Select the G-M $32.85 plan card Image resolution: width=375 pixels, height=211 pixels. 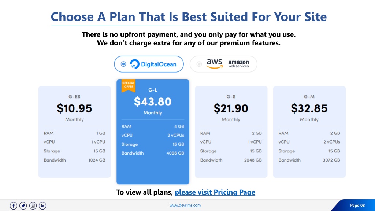point(309,132)
